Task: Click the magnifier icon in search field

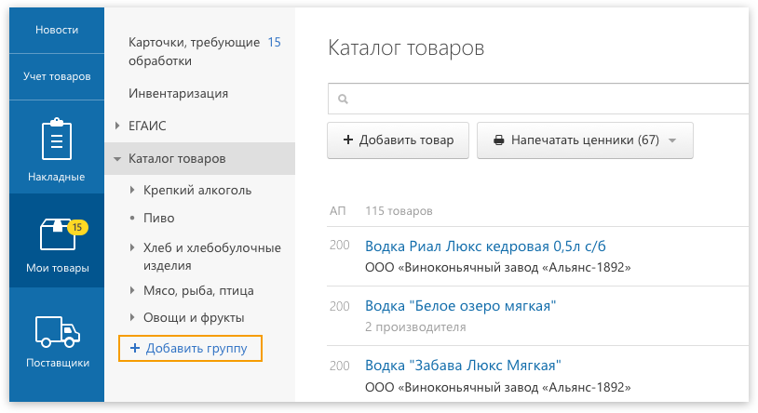Action: (343, 99)
